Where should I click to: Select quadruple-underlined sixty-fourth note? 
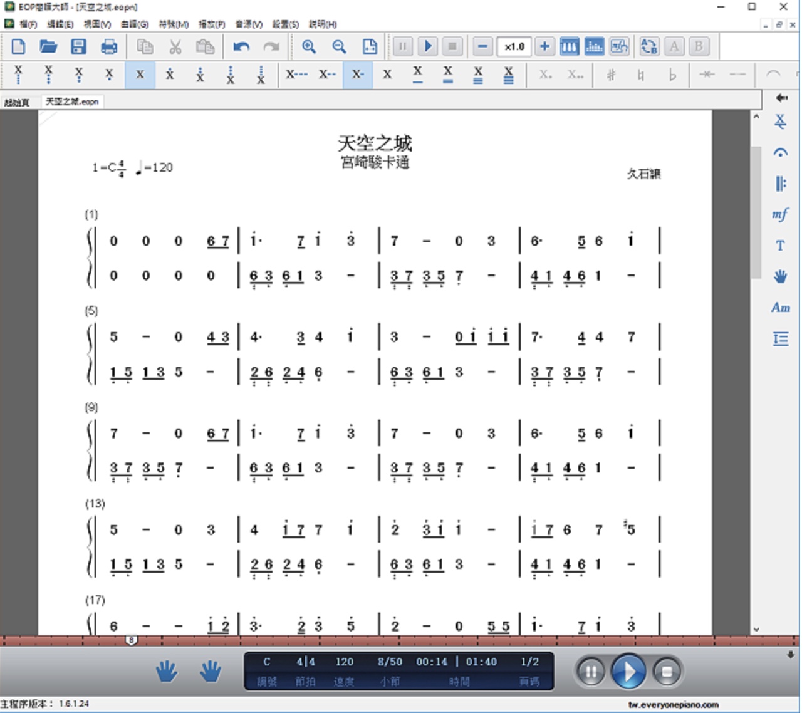(509, 75)
